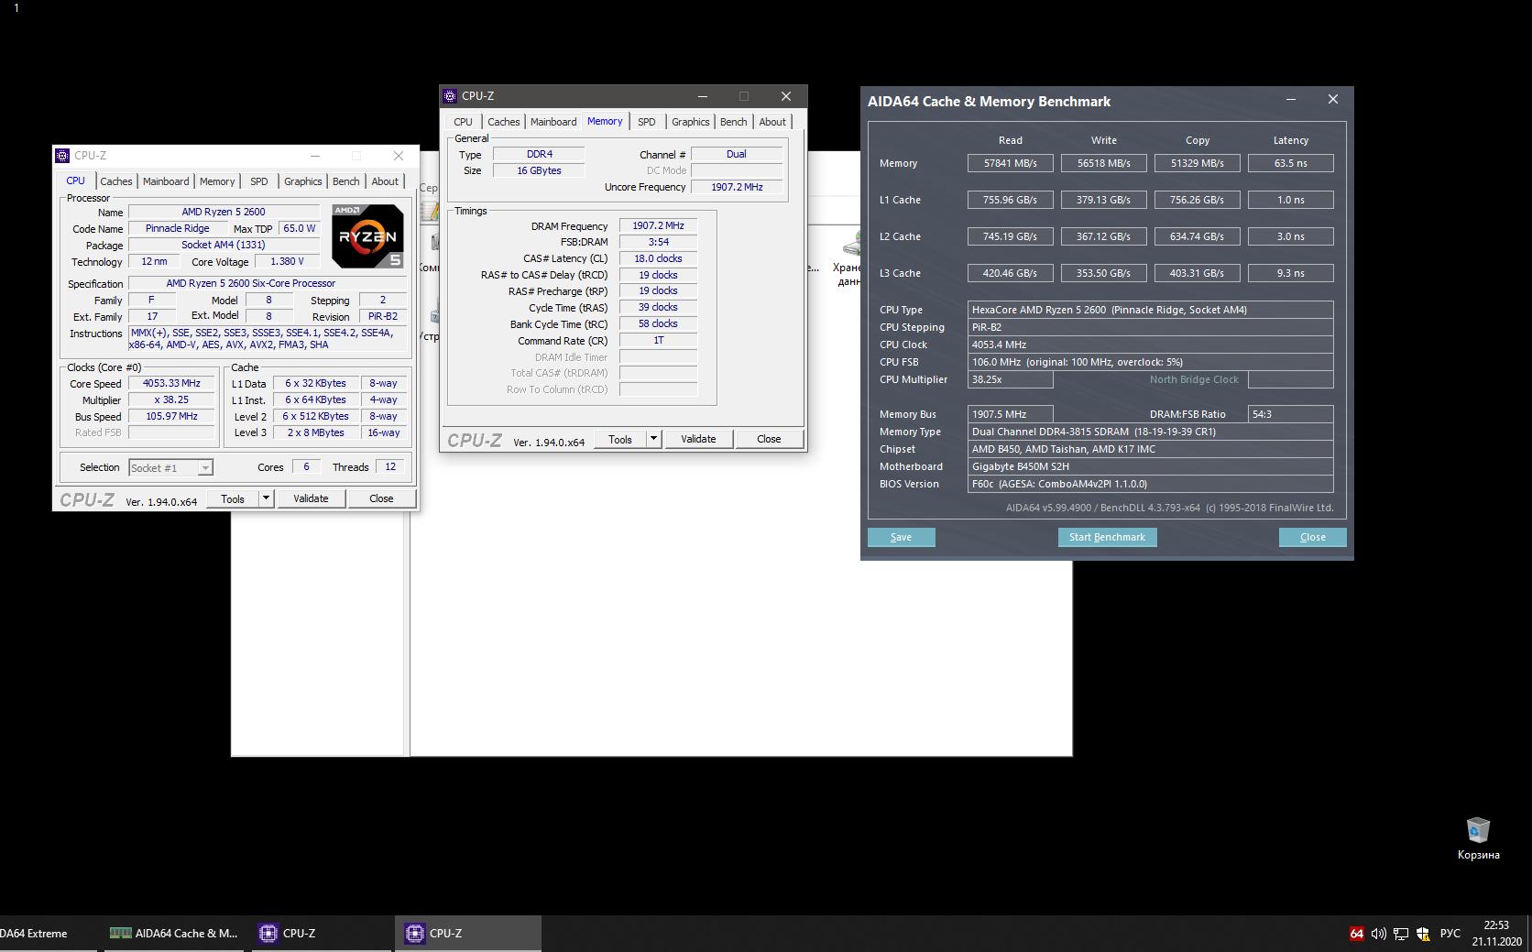The width and height of the screenshot is (1532, 952).
Task: Click L2 Cache Write value 367.12 GB/s
Action: (1104, 236)
